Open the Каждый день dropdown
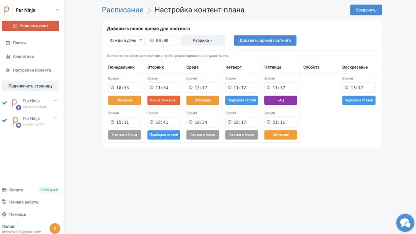The width and height of the screenshot is (416, 234). pos(126,40)
